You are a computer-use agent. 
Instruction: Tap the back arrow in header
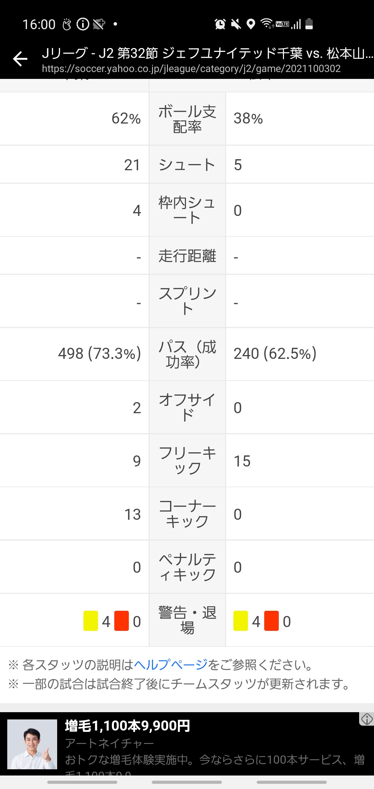pos(20,58)
